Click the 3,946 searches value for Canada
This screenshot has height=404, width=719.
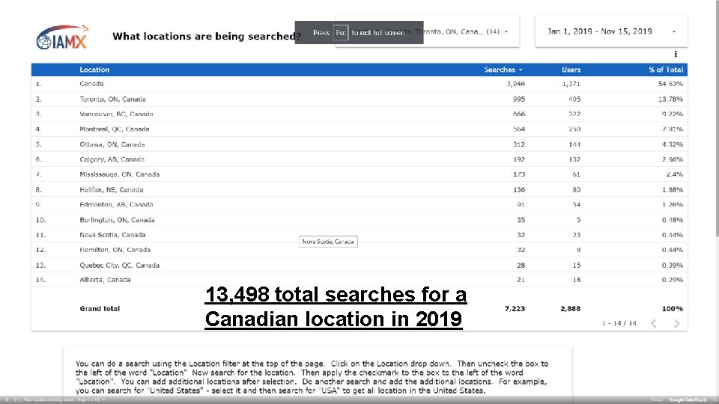[516, 84]
